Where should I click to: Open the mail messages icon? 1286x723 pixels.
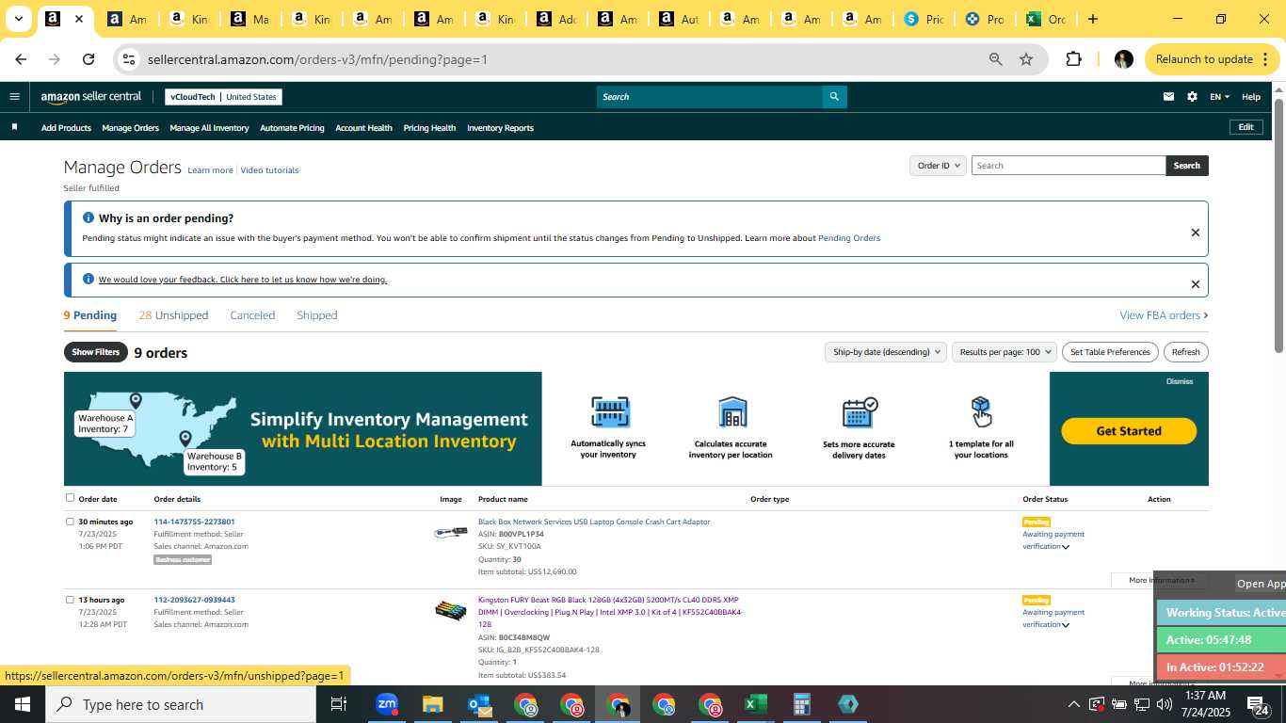(1168, 96)
